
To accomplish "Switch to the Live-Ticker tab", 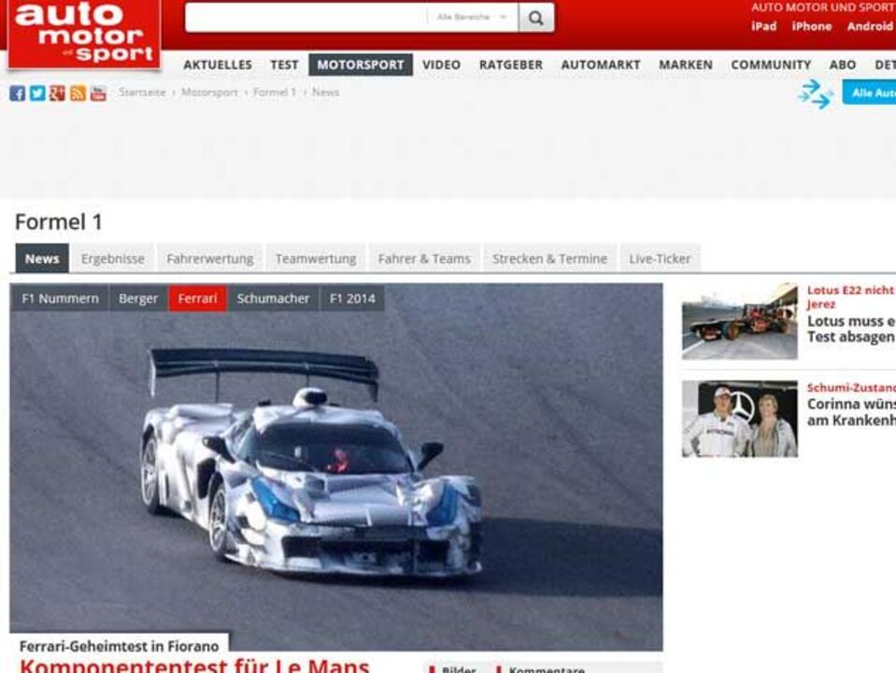I will [660, 258].
